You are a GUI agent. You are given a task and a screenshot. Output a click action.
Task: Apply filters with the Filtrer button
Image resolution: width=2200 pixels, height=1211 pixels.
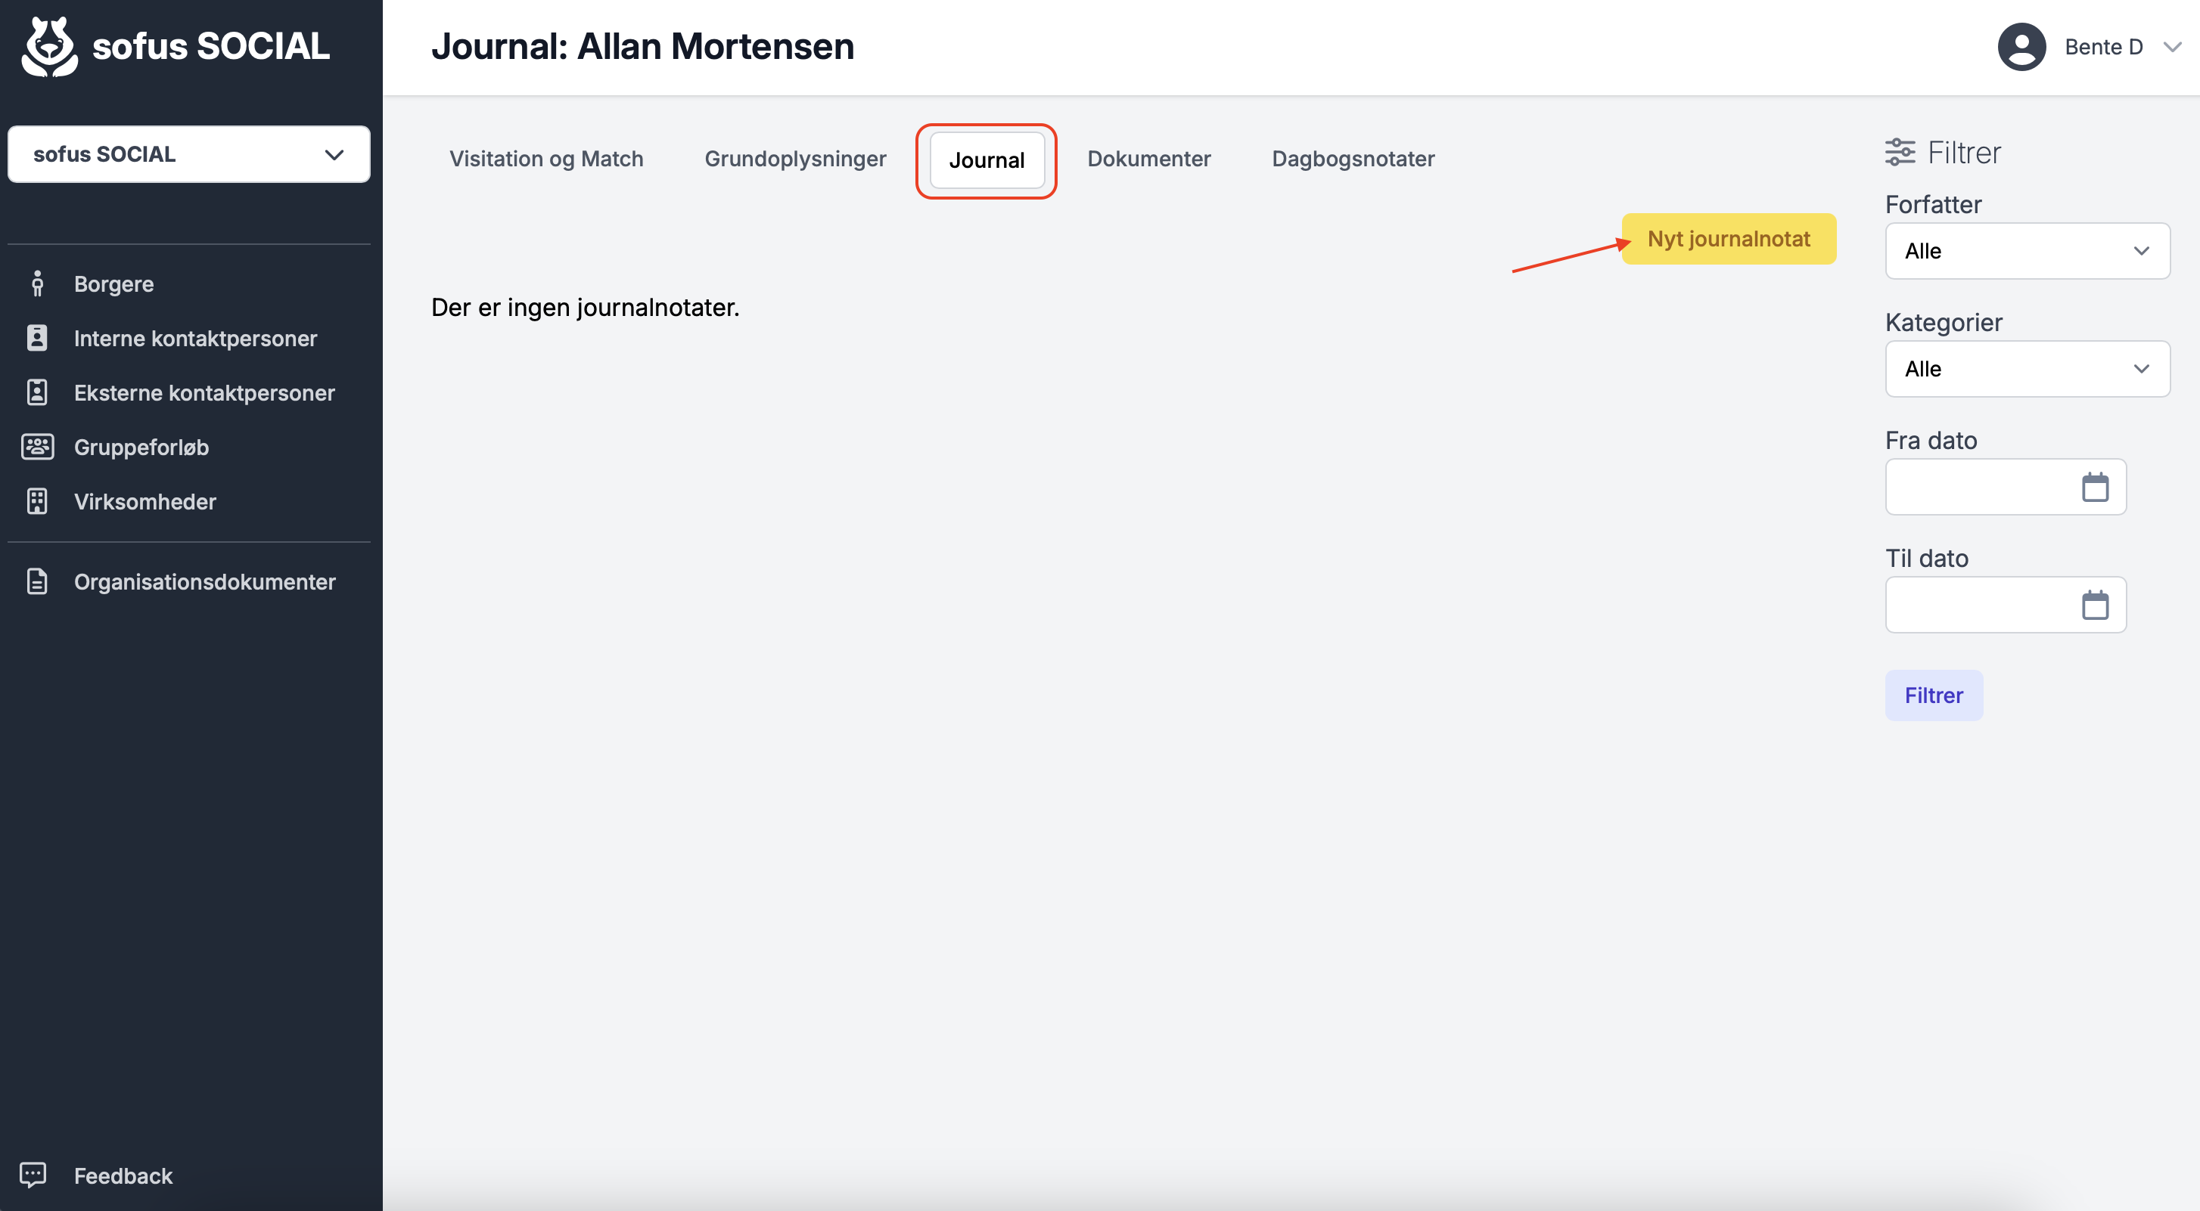[x=1934, y=695]
